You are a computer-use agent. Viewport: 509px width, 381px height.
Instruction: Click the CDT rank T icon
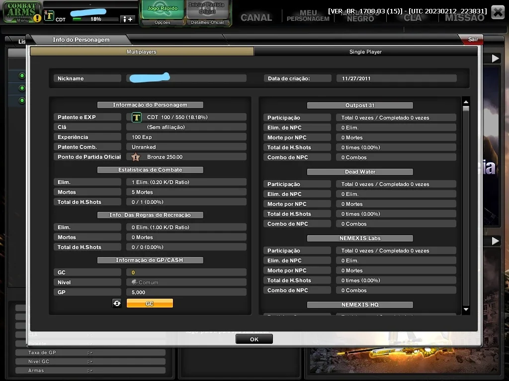point(137,117)
